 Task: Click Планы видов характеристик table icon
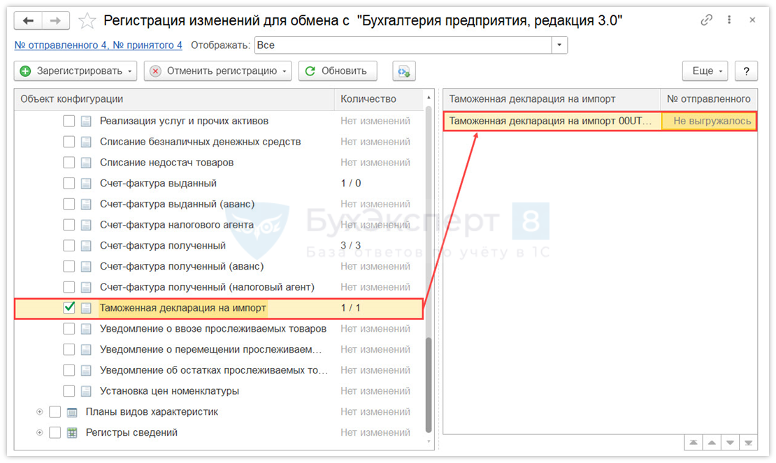point(72,411)
